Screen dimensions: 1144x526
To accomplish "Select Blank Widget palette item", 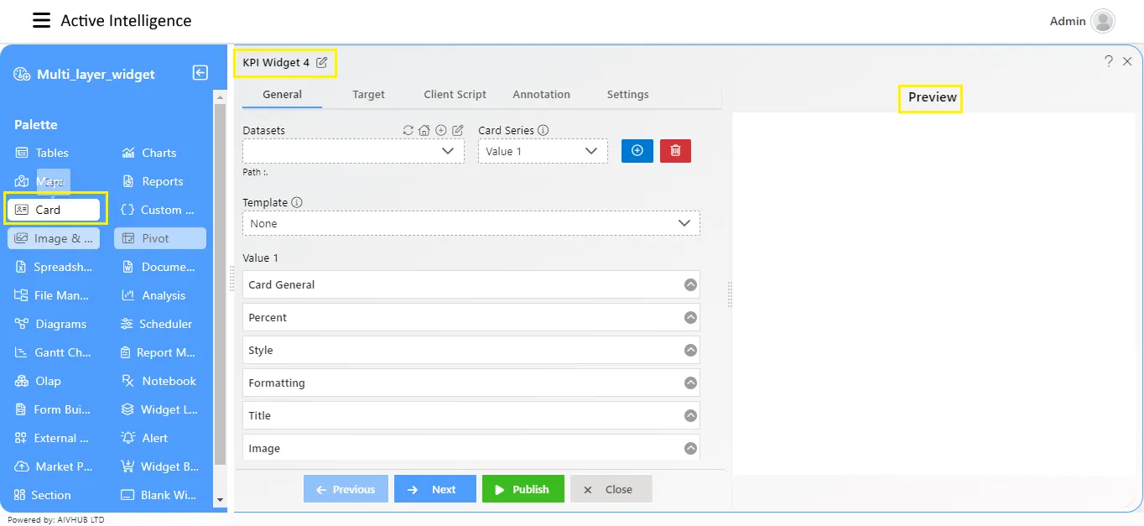I will (159, 495).
